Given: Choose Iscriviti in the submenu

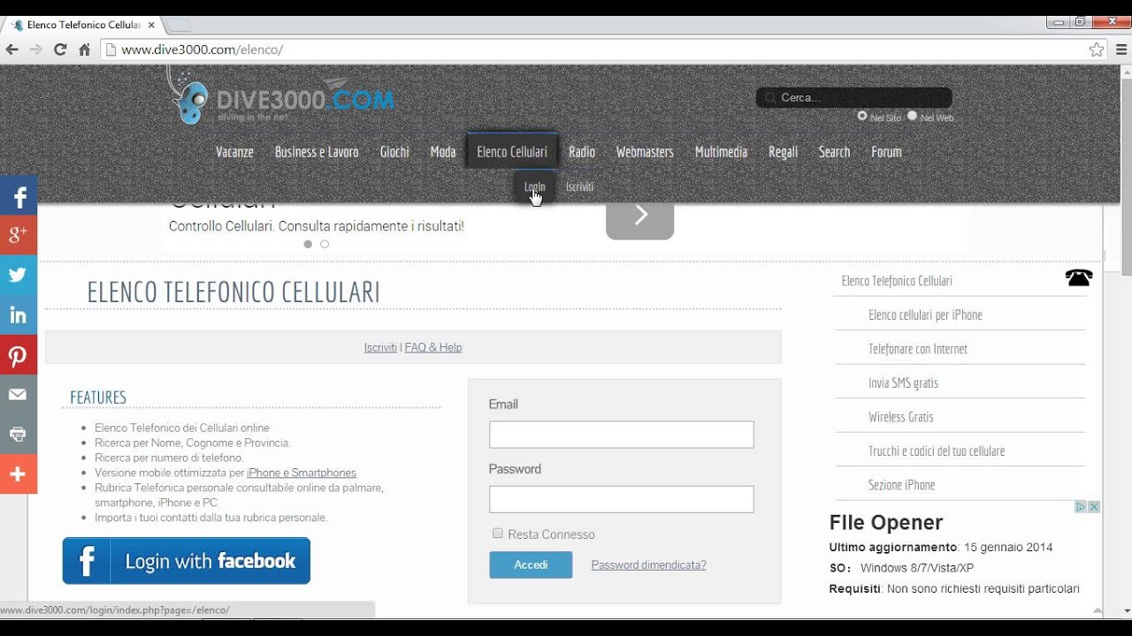Looking at the screenshot, I should coord(580,187).
